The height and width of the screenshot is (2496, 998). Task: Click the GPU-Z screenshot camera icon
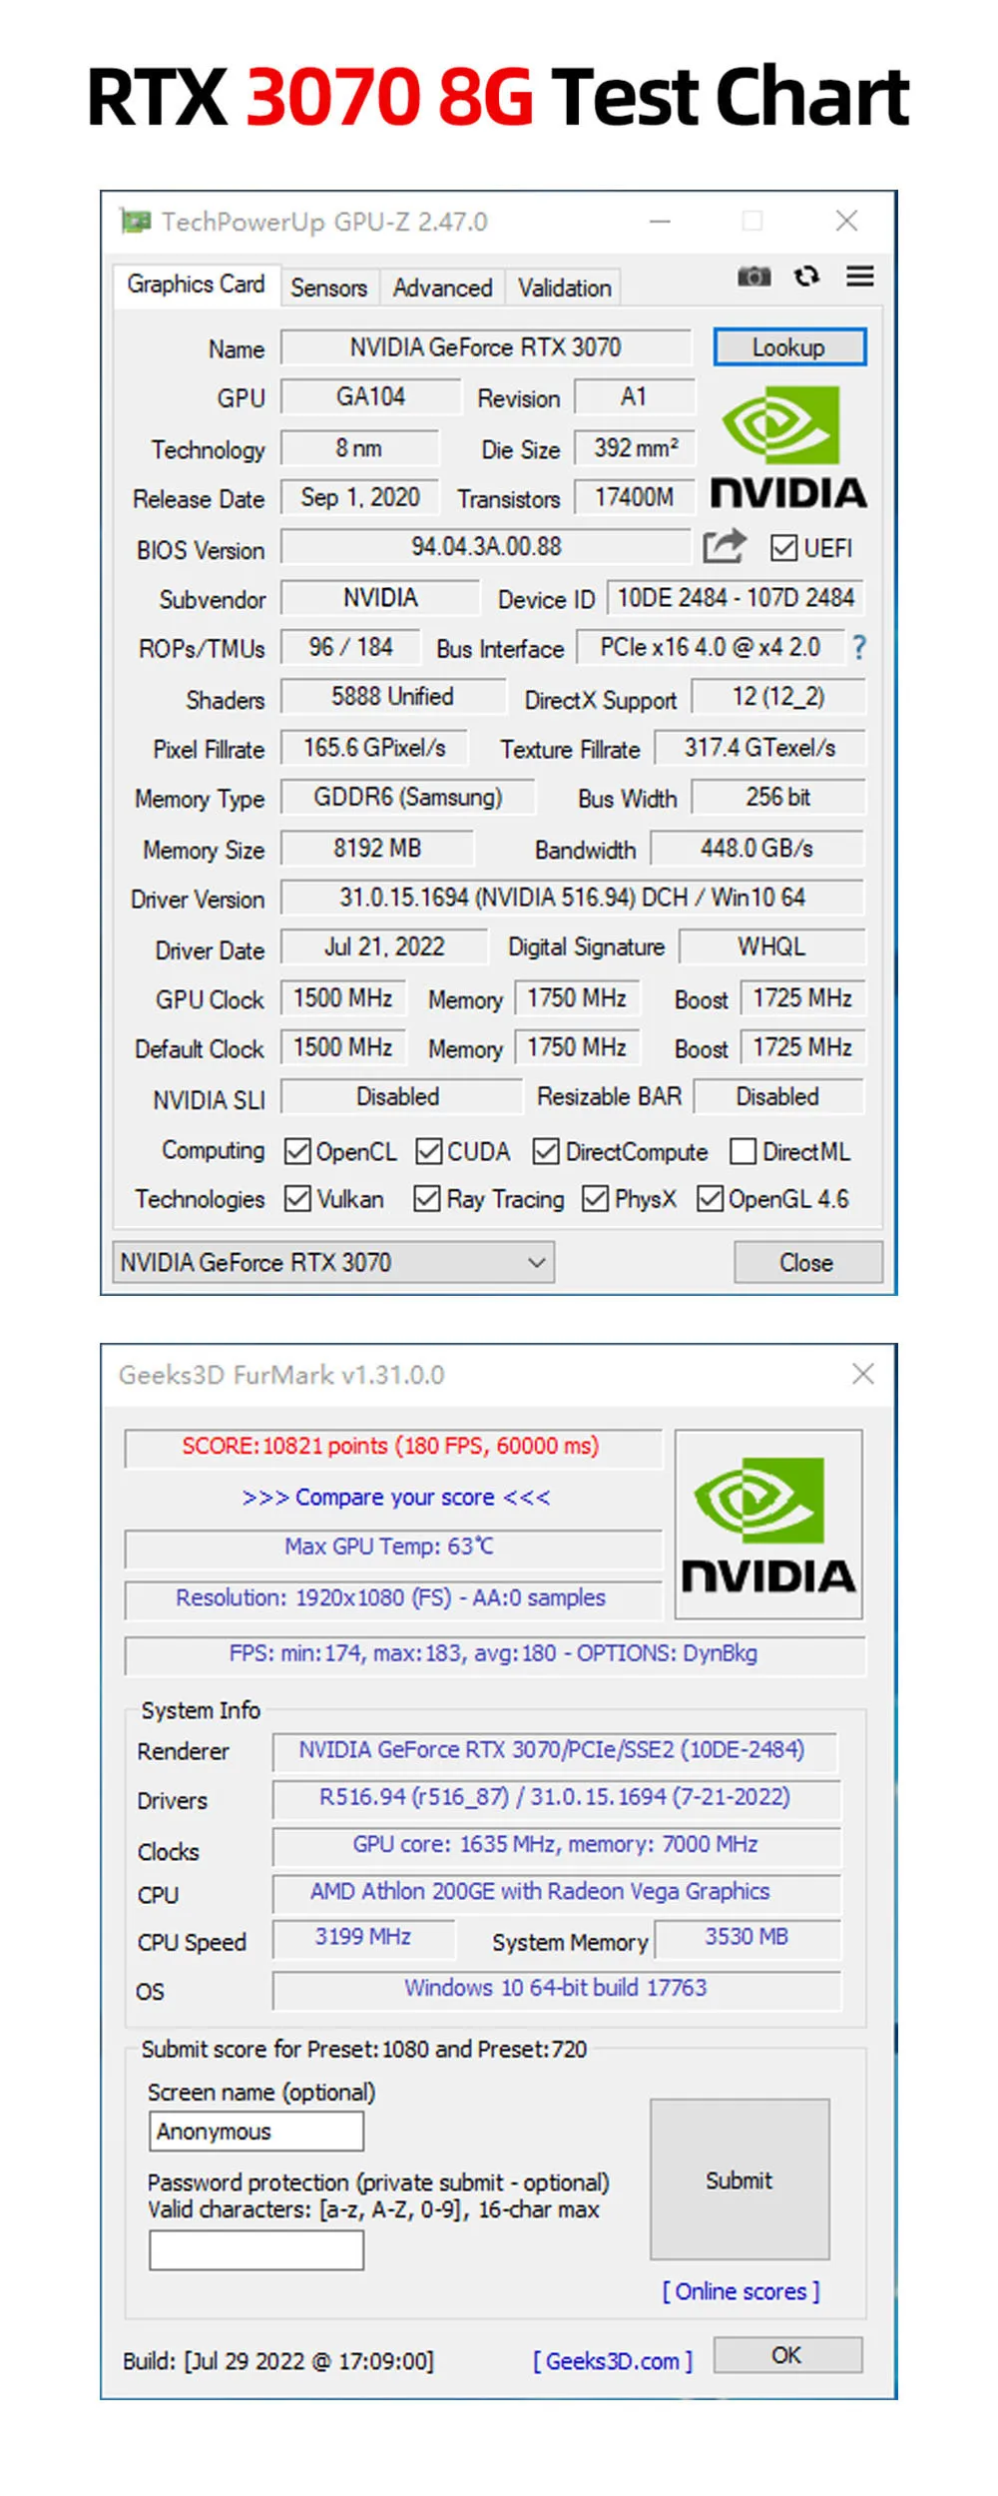(x=753, y=277)
